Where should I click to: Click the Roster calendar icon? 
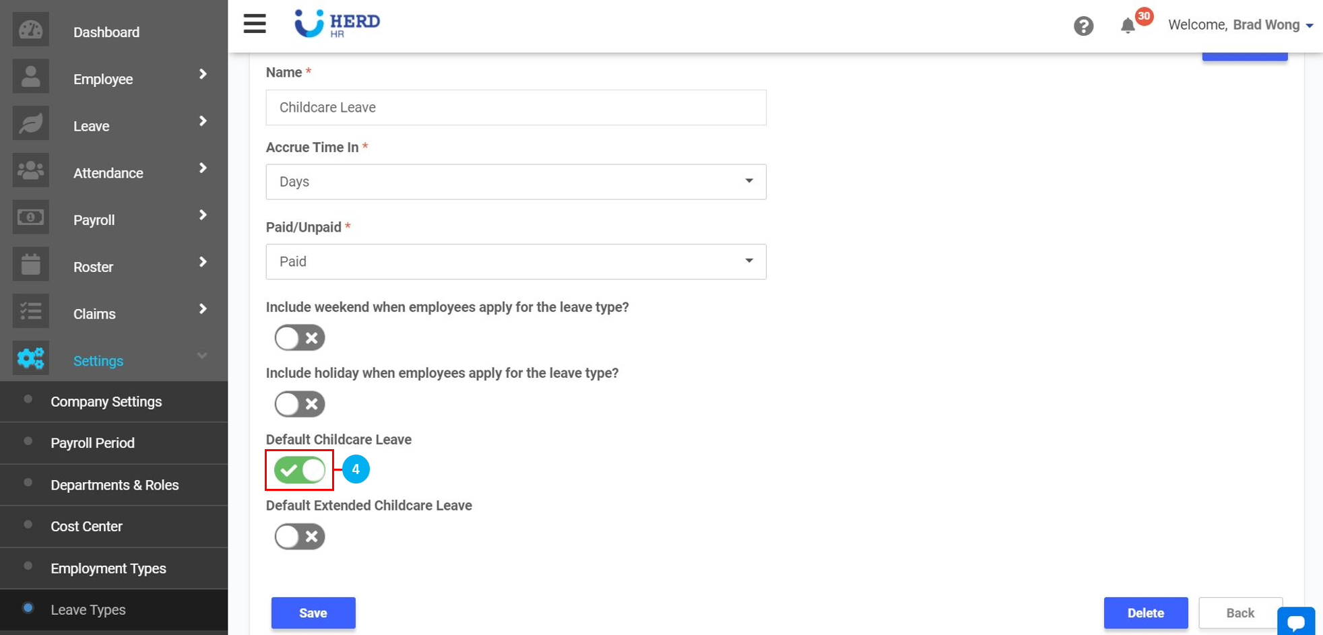click(x=30, y=265)
